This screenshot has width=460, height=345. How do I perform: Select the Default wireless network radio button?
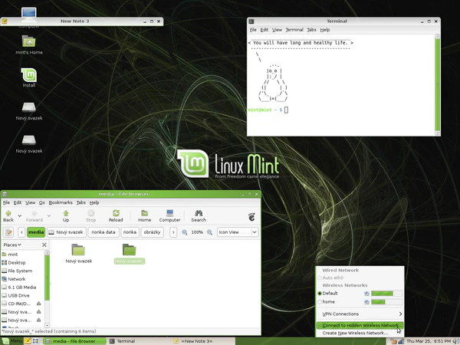pos(320,293)
